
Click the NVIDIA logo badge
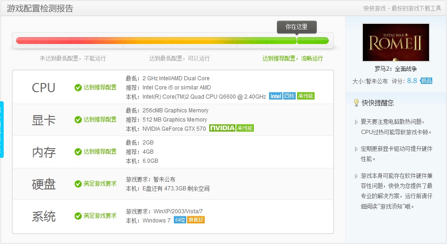223,128
